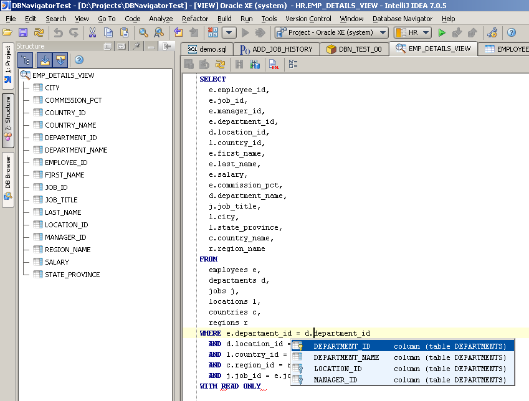529x401 pixels.
Task: Open the Refactor menu
Action: coord(195,19)
